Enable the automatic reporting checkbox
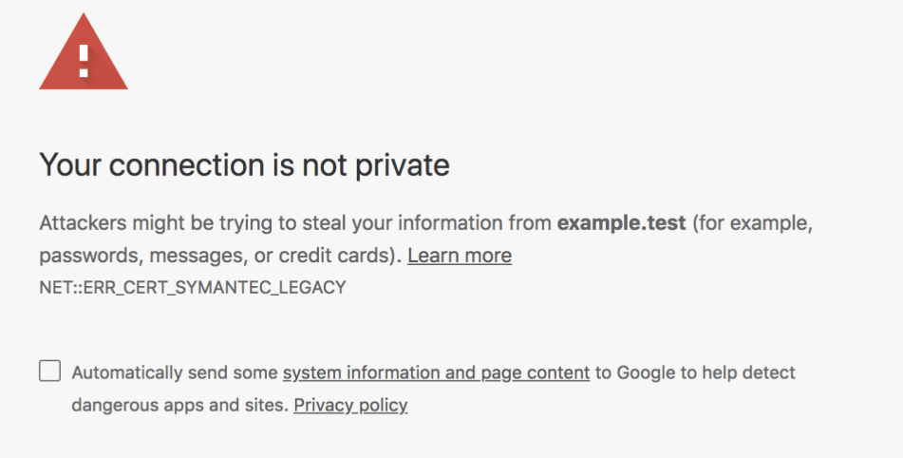903x458 pixels. point(49,371)
